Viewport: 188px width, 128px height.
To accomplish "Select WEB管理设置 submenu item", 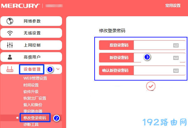I will pyautogui.click(x=35, y=78).
